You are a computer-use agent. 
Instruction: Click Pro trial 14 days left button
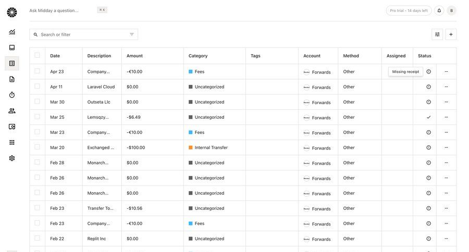tap(409, 10)
